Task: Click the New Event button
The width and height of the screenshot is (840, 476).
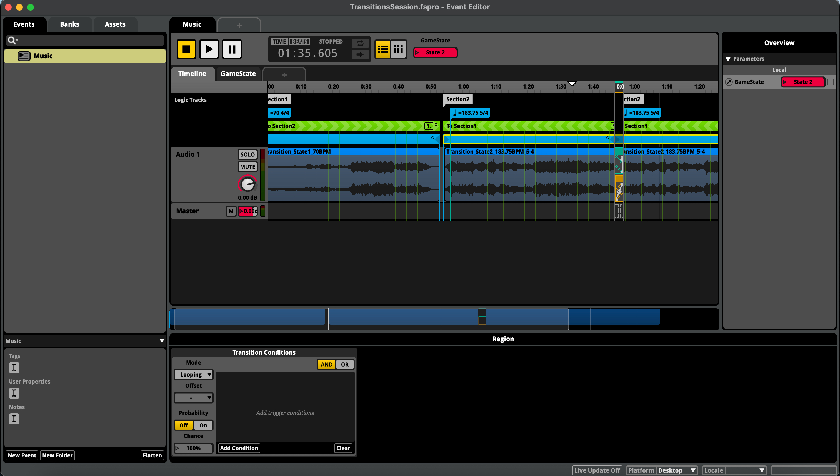Action: click(22, 455)
